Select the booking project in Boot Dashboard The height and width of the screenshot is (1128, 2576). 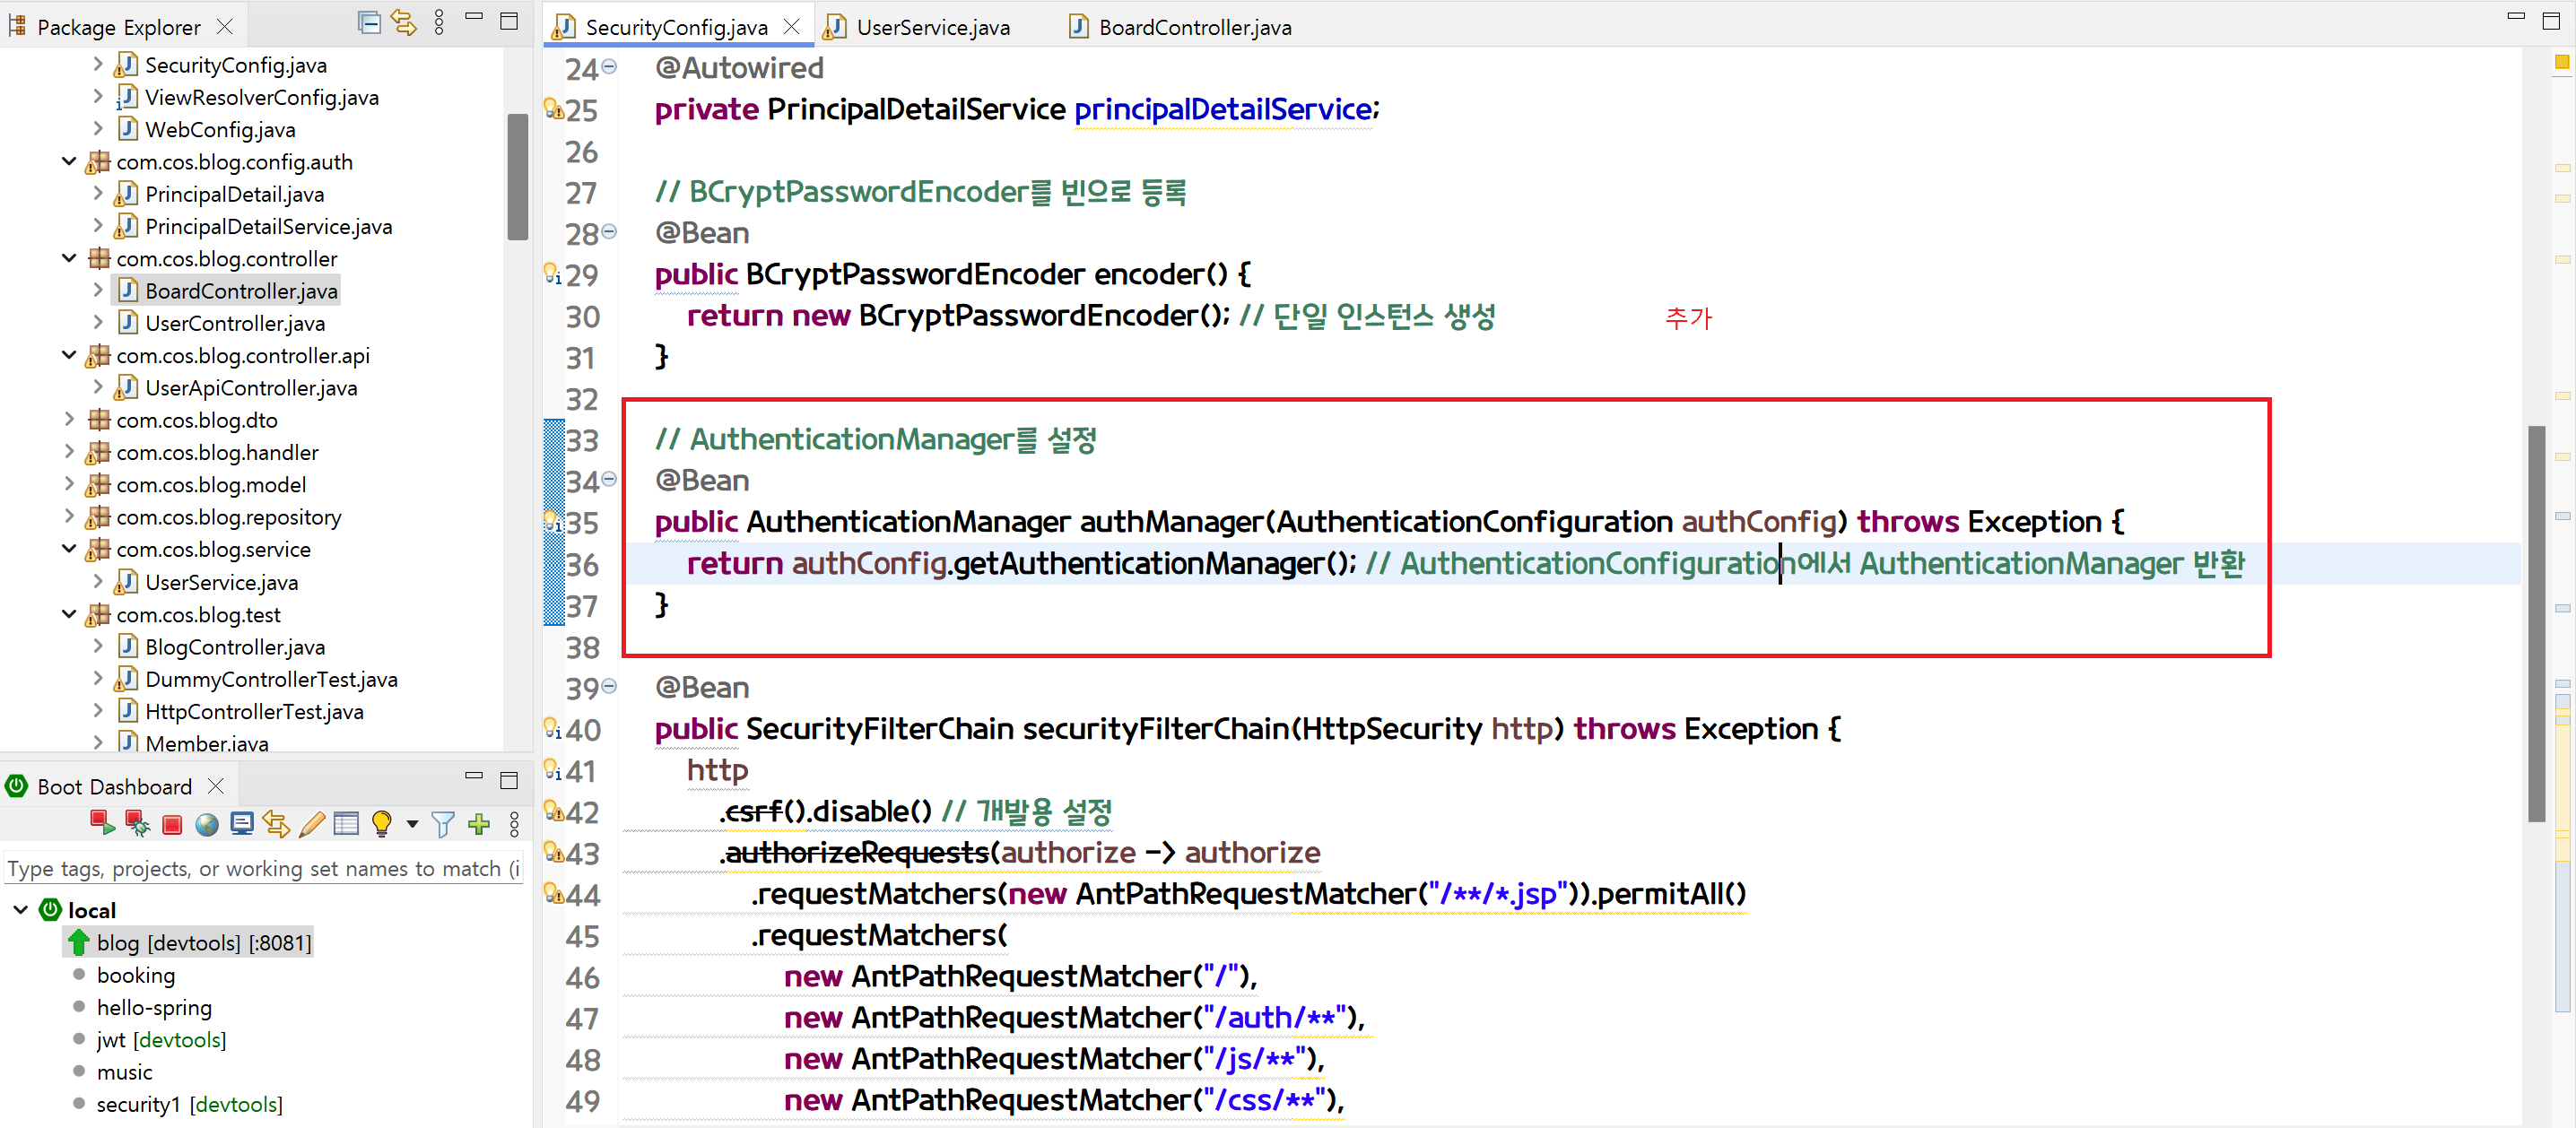click(136, 975)
